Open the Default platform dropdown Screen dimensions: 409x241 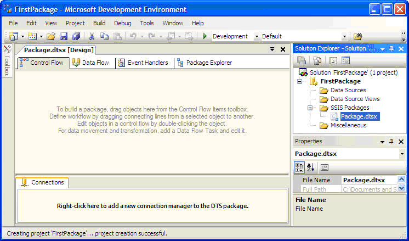(x=344, y=37)
